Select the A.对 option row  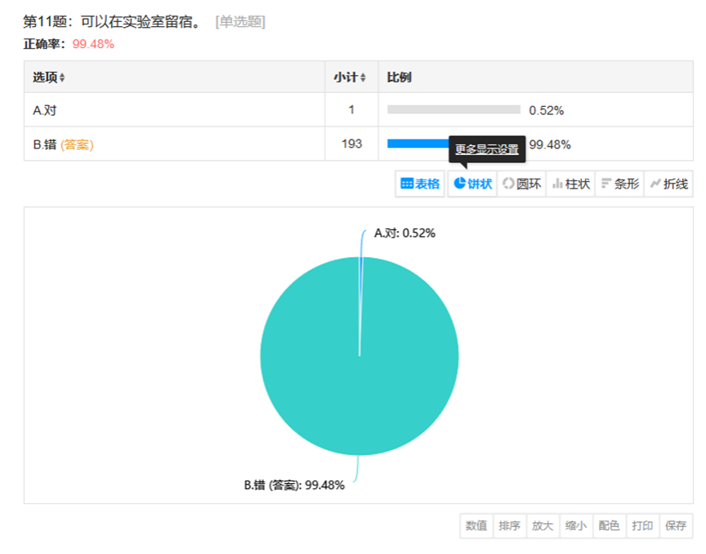(x=359, y=109)
